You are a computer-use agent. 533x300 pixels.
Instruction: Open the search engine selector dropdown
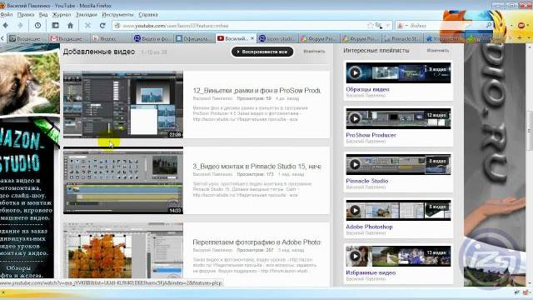click(x=403, y=26)
